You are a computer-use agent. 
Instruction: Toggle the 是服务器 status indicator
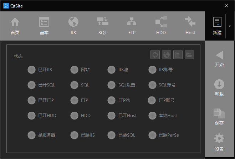pyautogui.click(x=31, y=135)
